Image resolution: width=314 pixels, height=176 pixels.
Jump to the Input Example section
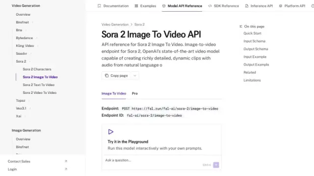[255, 57]
